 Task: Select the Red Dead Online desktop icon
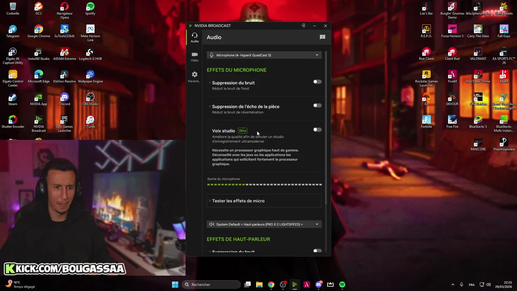click(x=478, y=77)
